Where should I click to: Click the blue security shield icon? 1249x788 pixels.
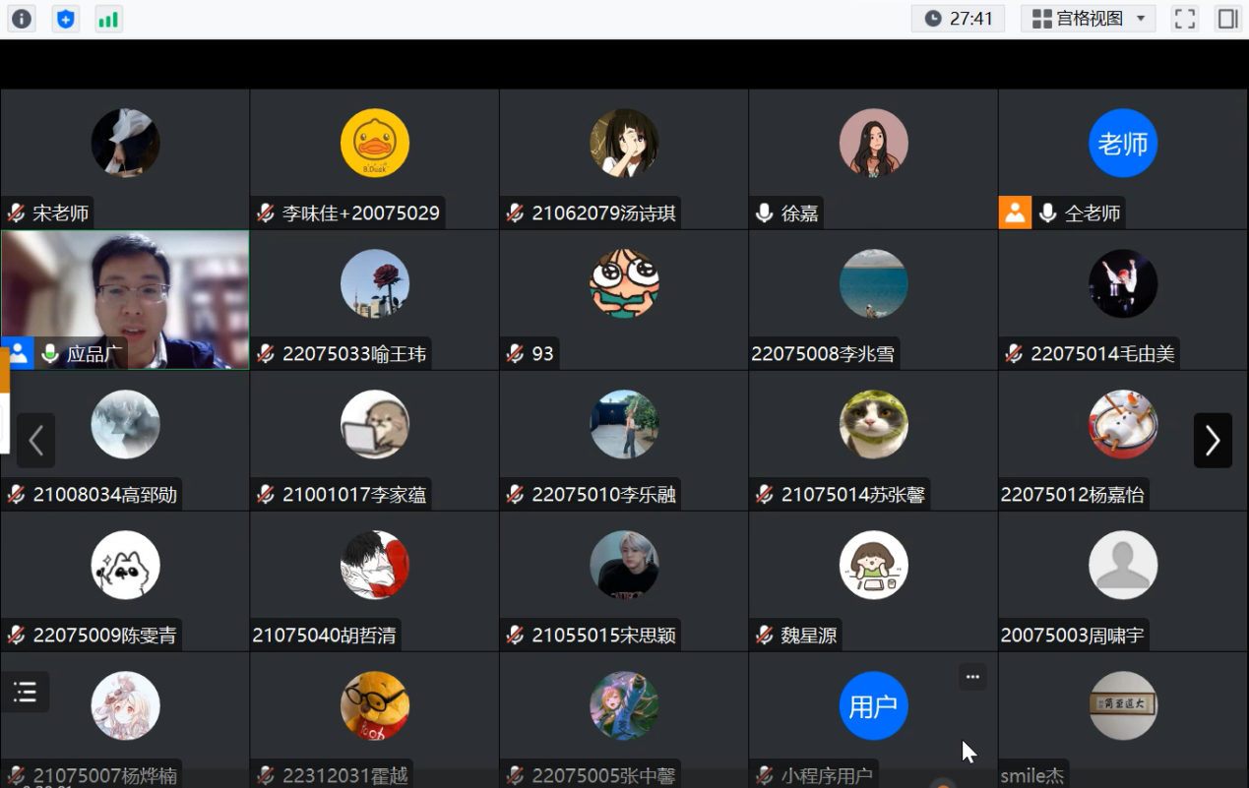coord(65,19)
